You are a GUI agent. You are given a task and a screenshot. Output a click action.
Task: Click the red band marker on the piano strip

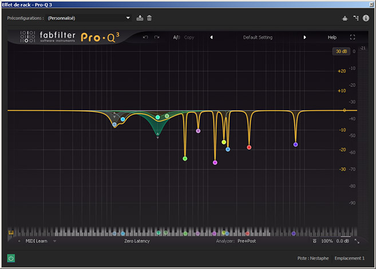click(247, 234)
